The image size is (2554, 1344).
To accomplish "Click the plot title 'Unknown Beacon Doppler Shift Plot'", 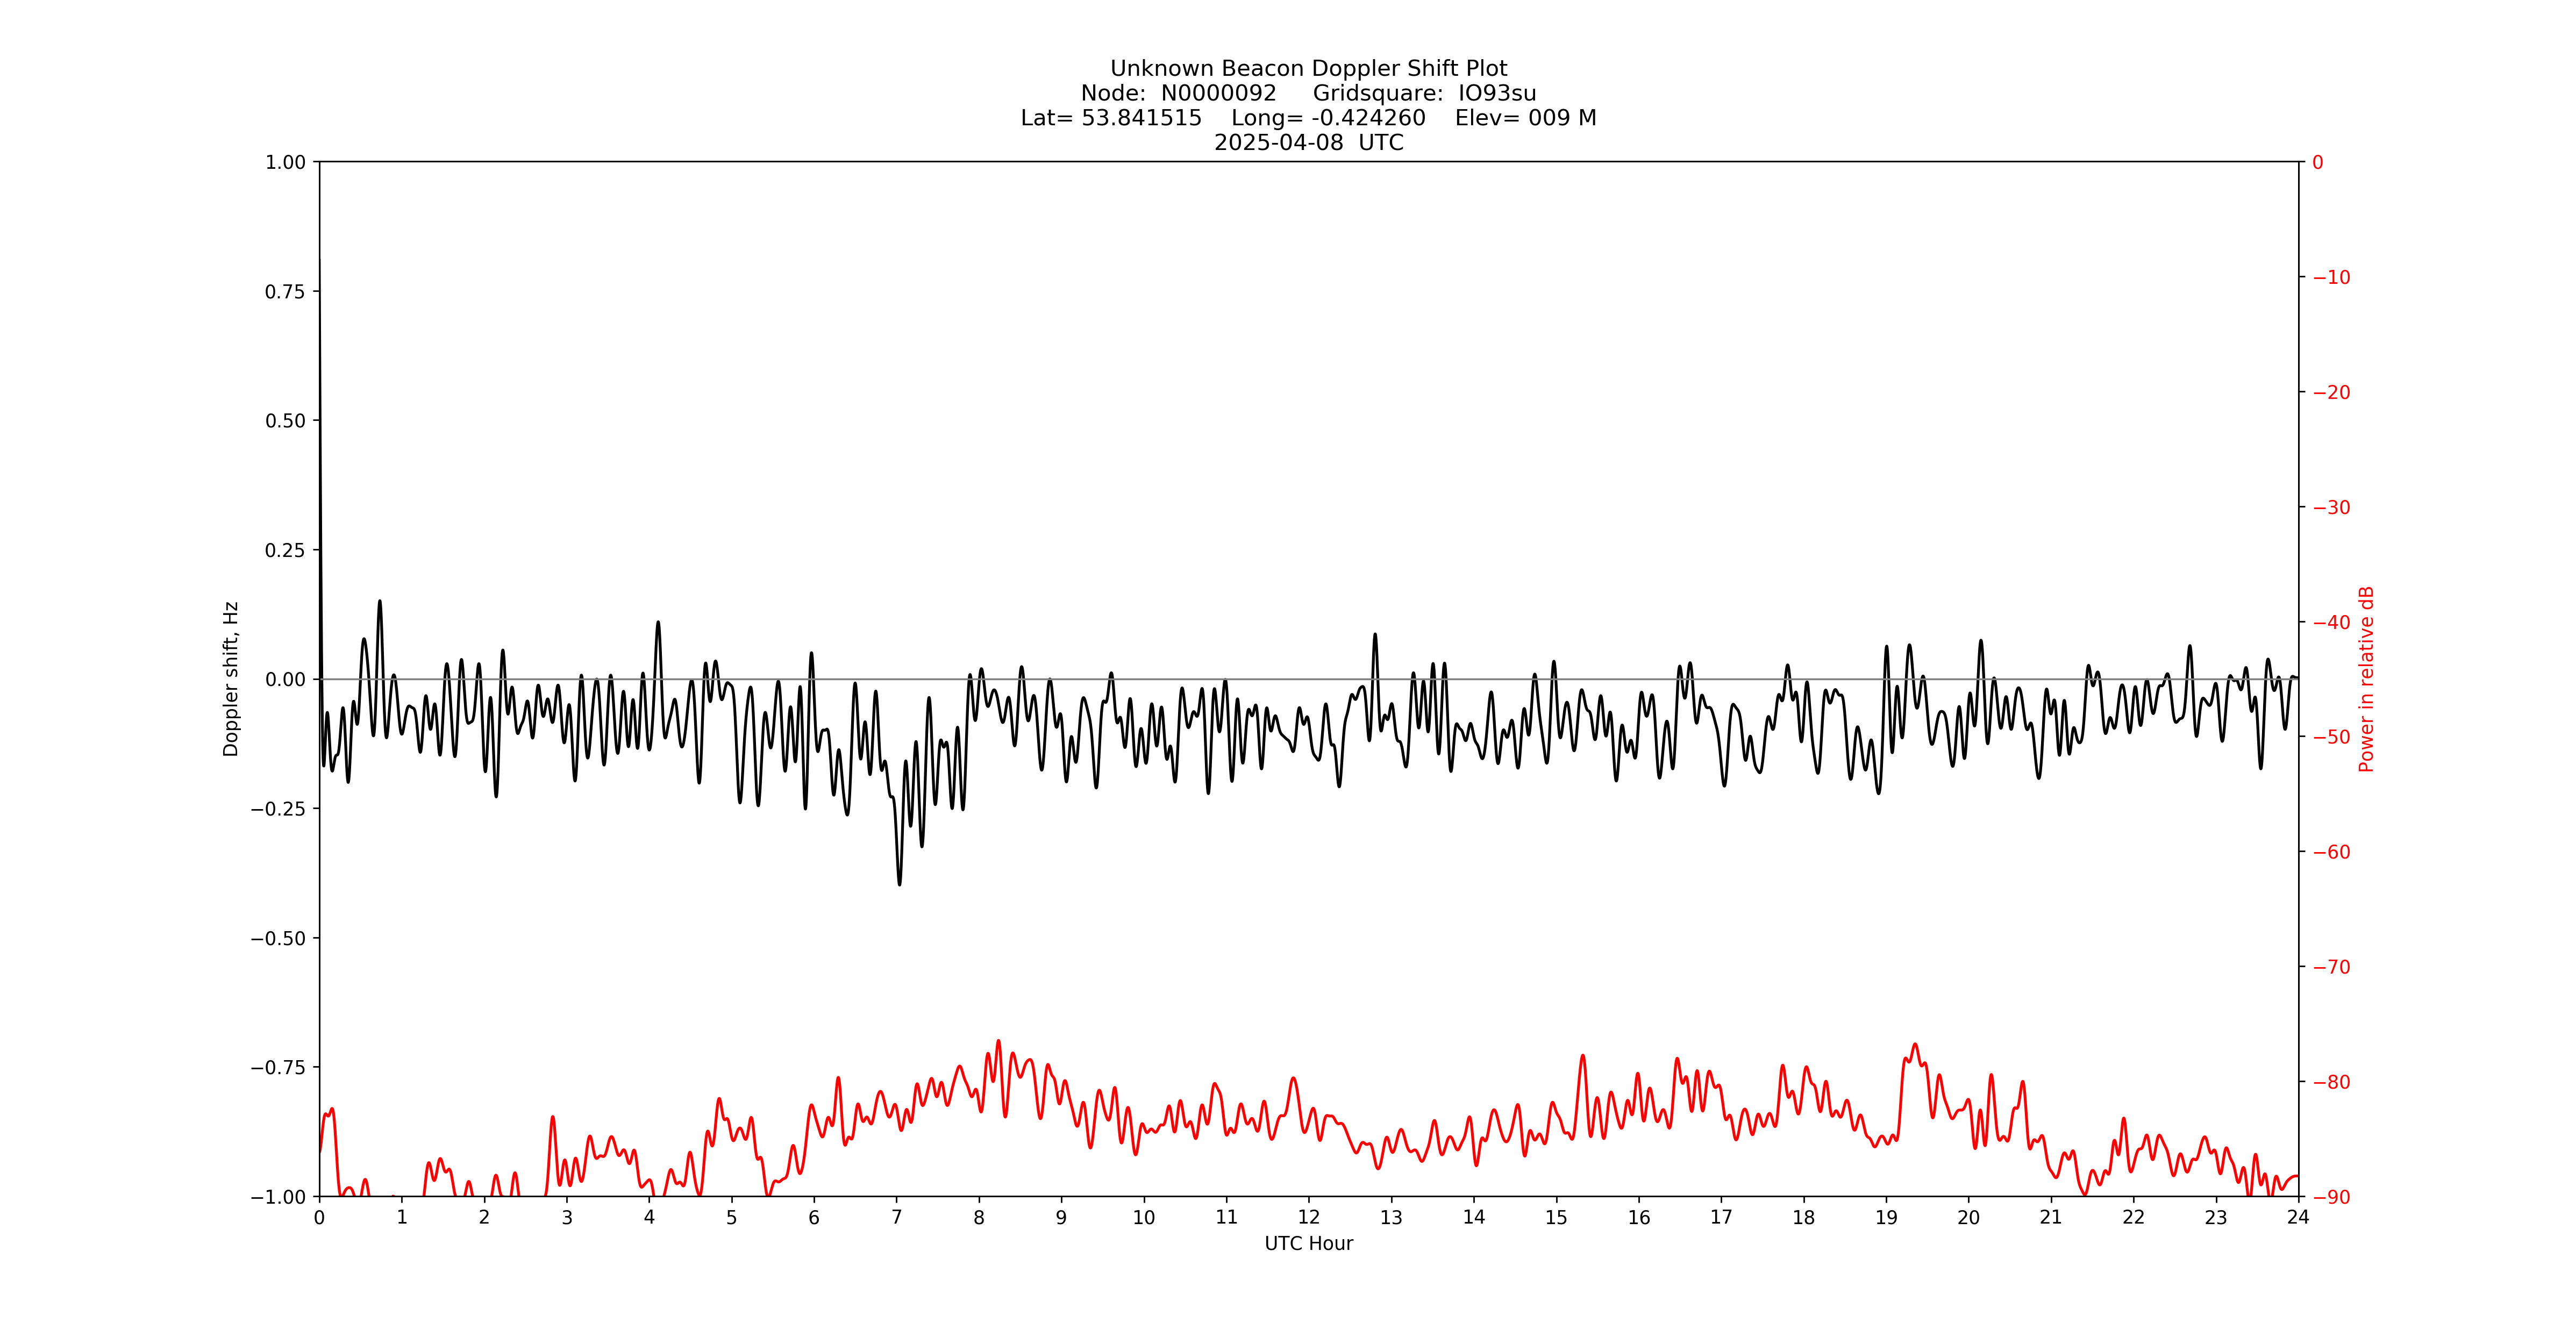I will tap(1308, 68).
